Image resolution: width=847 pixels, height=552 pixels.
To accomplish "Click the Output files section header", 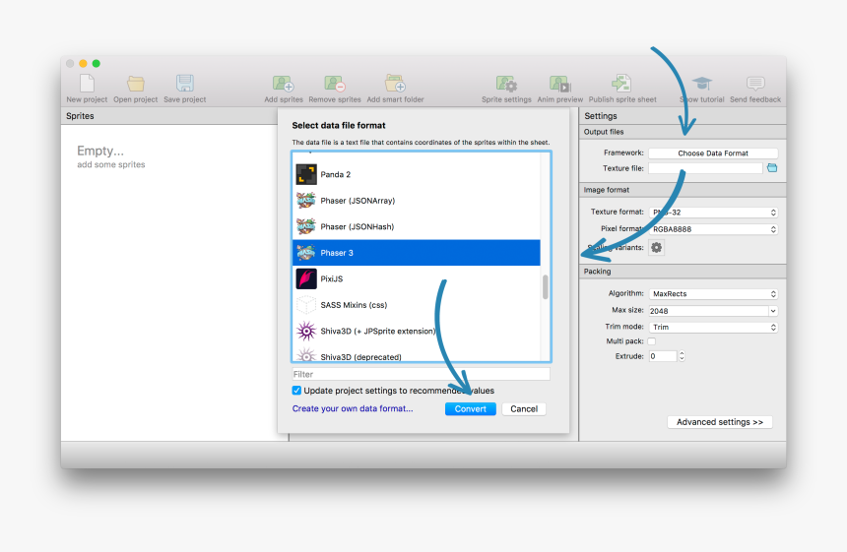I will pyautogui.click(x=683, y=132).
